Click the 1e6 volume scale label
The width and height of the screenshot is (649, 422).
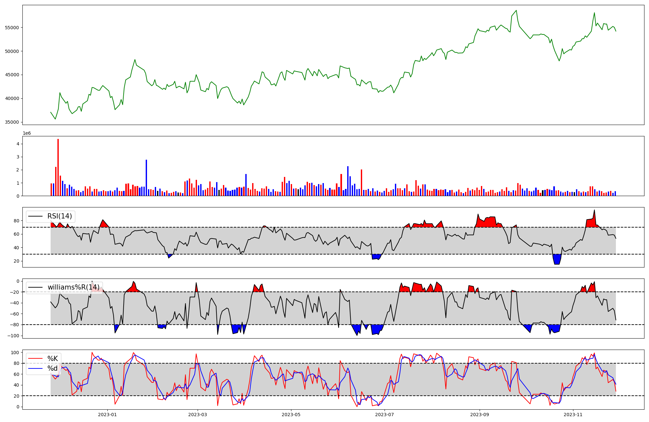click(x=27, y=133)
